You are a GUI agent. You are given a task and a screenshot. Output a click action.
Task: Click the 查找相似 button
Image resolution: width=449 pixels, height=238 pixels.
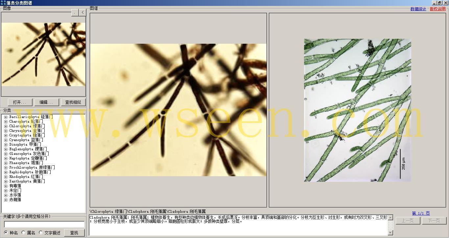(73, 102)
